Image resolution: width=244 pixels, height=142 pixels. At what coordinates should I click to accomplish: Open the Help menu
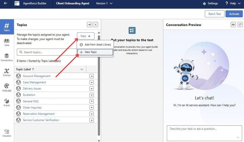(x=233, y=3)
